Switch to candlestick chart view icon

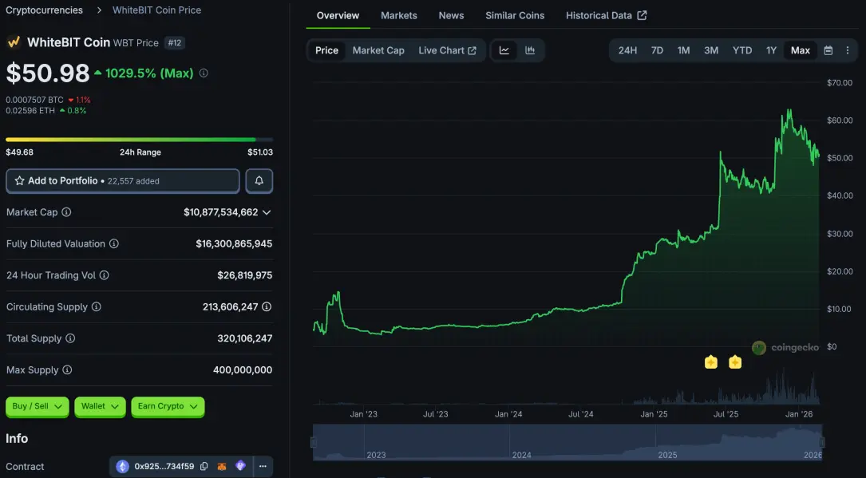(x=530, y=50)
